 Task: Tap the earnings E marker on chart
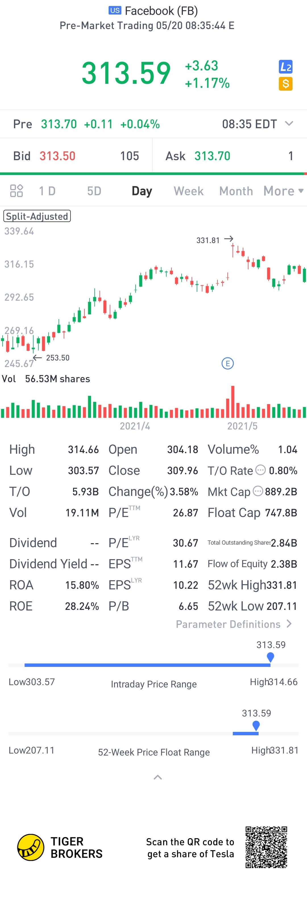point(227,363)
